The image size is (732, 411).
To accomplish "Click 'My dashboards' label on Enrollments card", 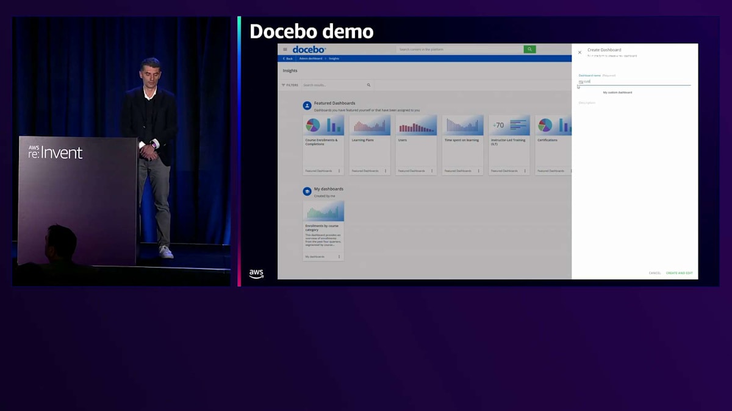I will [315, 257].
